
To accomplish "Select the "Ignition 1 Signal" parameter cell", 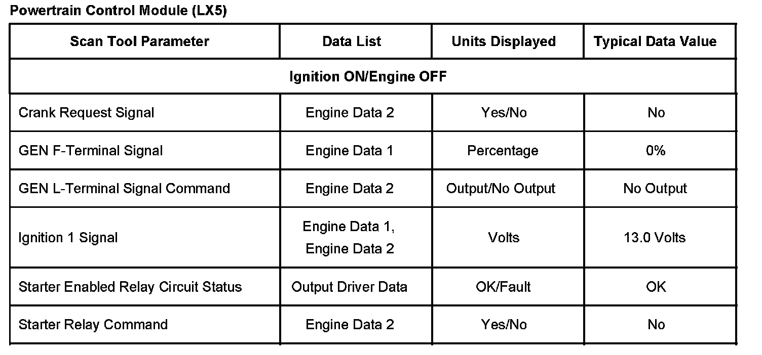I will coord(68,238).
